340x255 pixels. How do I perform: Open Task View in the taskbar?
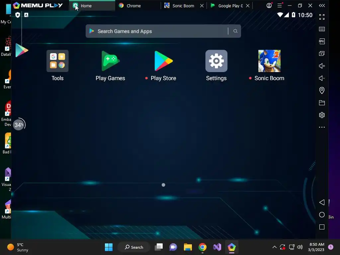(159, 247)
